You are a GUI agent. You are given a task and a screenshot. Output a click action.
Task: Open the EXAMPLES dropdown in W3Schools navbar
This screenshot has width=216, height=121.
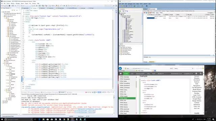pyautogui.click(x=188, y=74)
